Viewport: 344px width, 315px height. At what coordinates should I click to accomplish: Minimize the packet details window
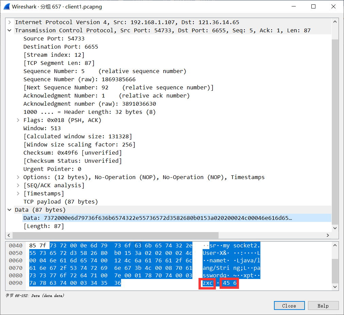pyautogui.click(x=294, y=6)
